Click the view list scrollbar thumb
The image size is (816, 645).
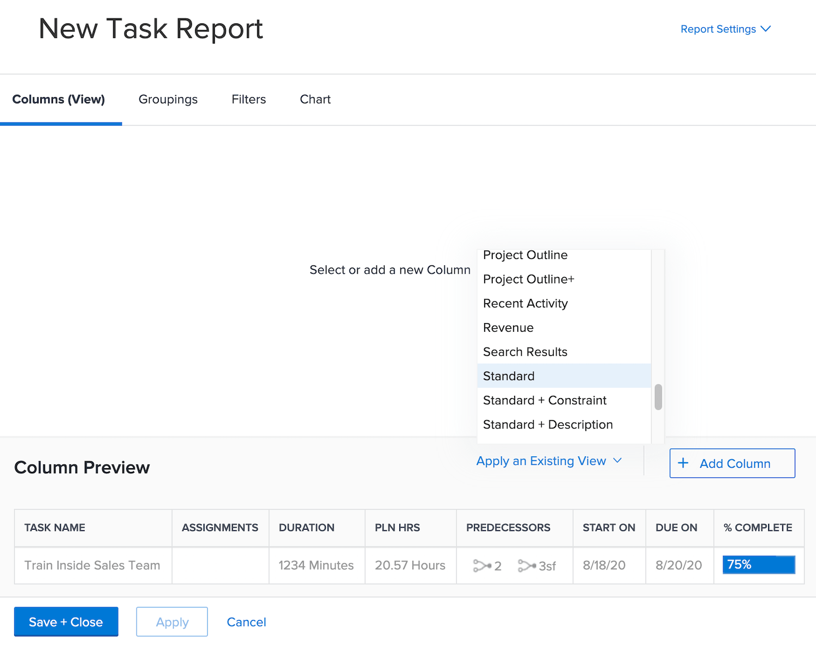pos(658,397)
